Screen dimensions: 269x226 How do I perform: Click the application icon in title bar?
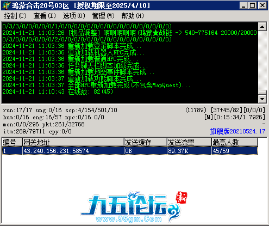[6, 5]
